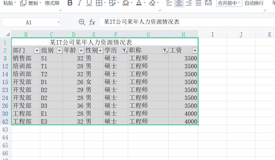Open the clipboard group dialog launcher
This screenshot has width=275, height=160.
(60, 10)
